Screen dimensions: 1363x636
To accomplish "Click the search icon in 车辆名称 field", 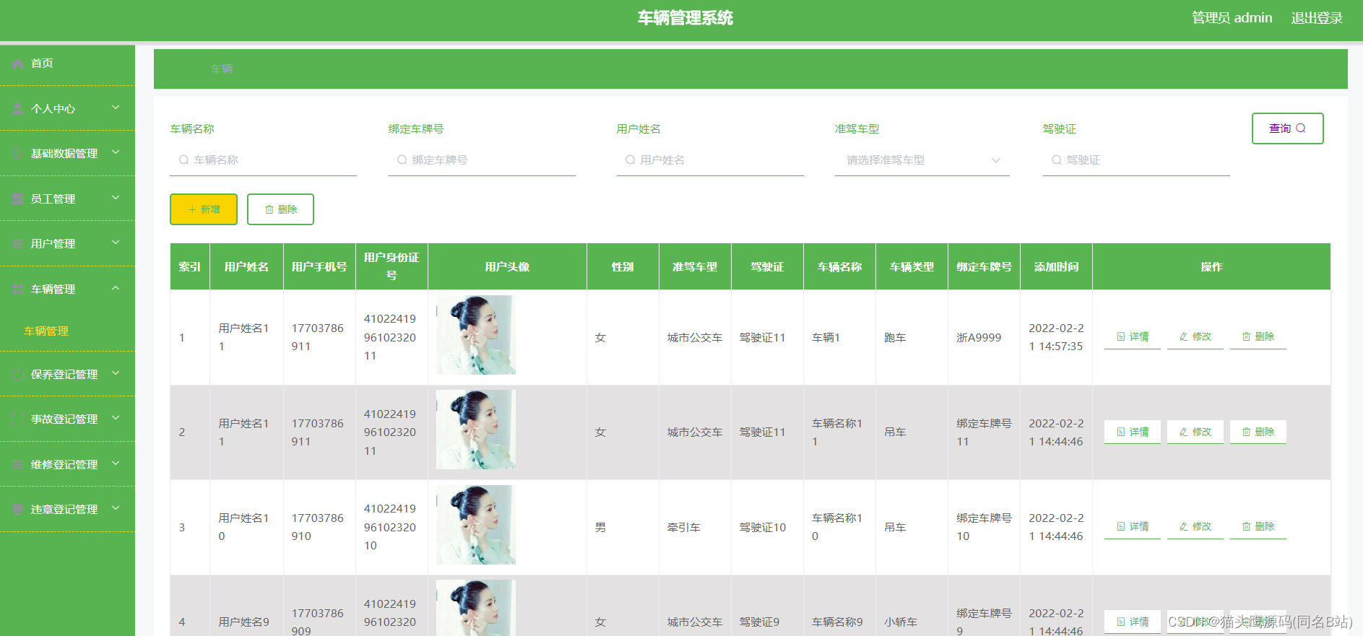I will [184, 160].
